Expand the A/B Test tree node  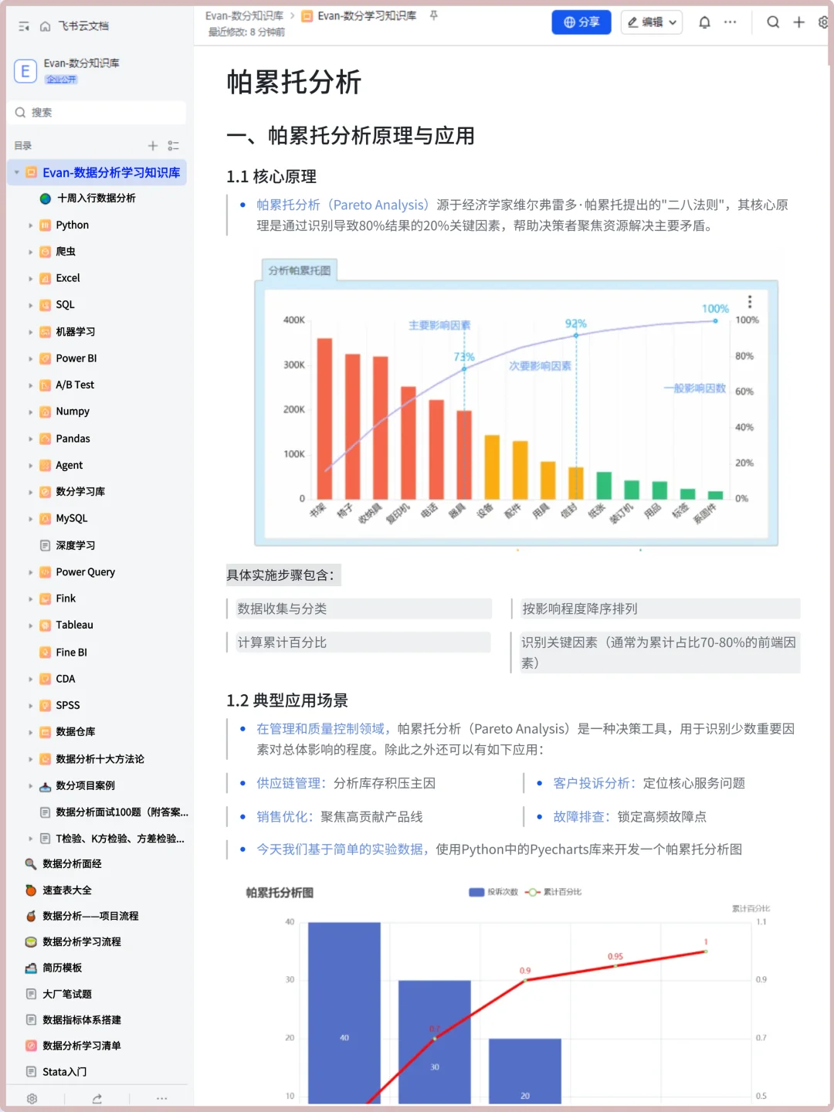(31, 385)
